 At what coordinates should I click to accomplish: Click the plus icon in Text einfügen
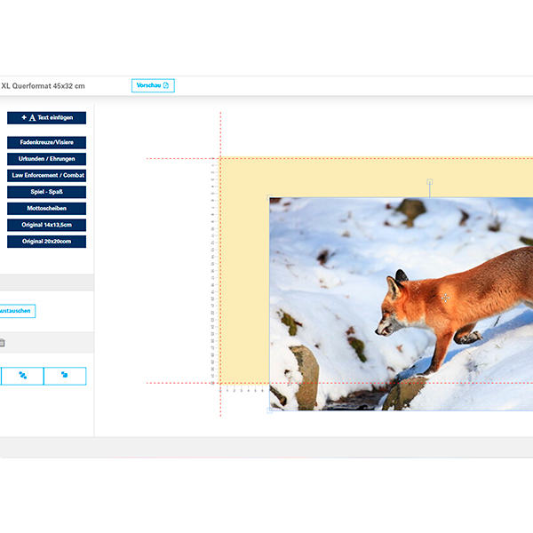pyautogui.click(x=24, y=117)
